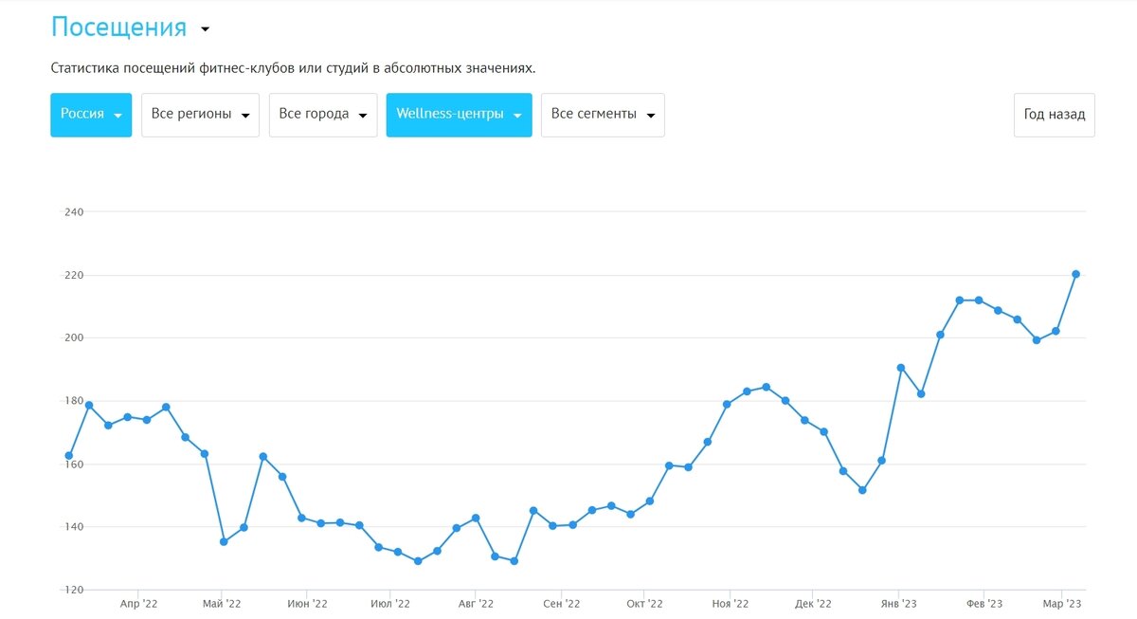Click the late January '23 peak point near 212

959,300
